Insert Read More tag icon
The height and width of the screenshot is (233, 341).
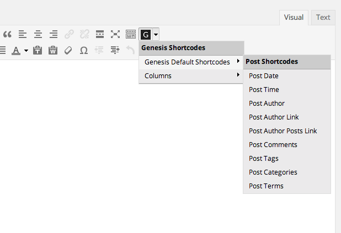100,34
